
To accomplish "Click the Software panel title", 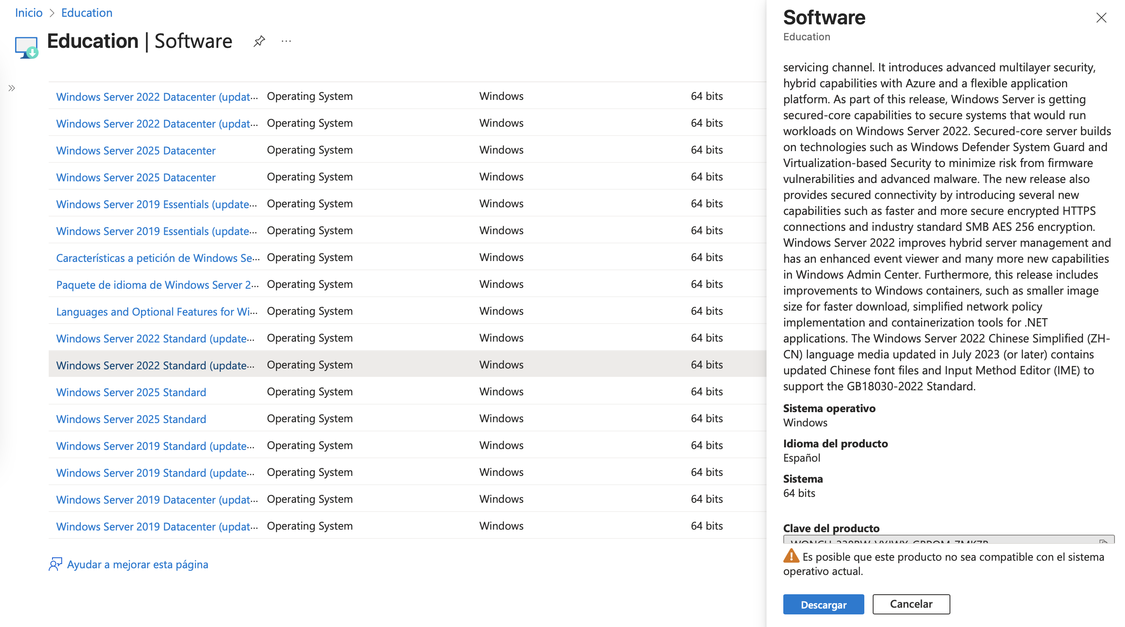I will click(x=824, y=18).
